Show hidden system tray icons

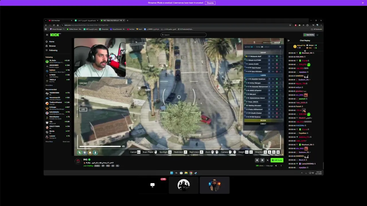click(302, 173)
